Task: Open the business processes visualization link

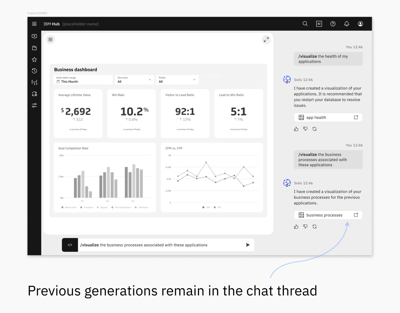Action: point(328,215)
